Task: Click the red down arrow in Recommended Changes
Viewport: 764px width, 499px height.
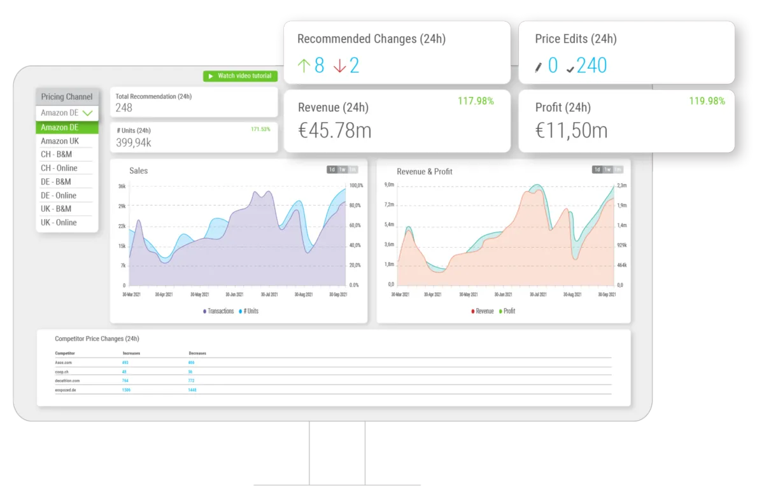Action: click(x=339, y=66)
